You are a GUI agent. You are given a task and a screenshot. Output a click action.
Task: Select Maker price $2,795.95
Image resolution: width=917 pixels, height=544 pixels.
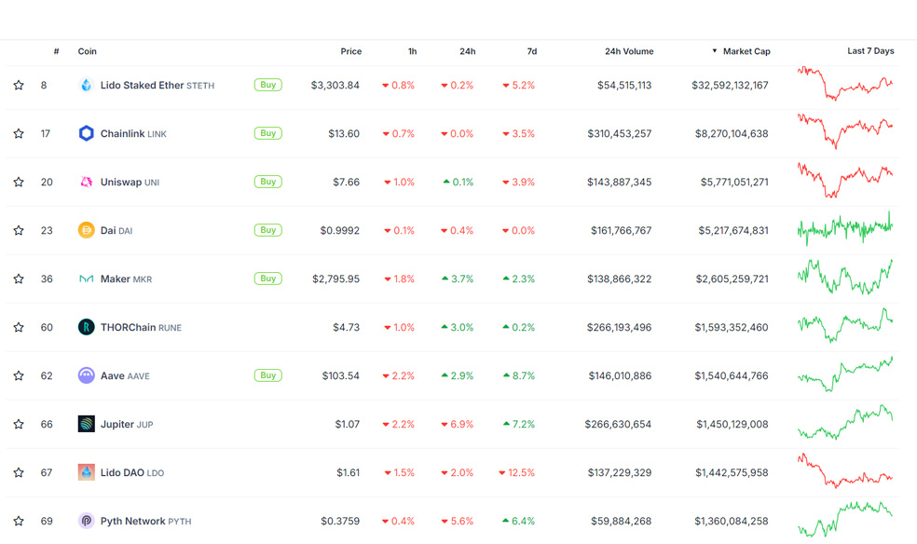point(335,279)
